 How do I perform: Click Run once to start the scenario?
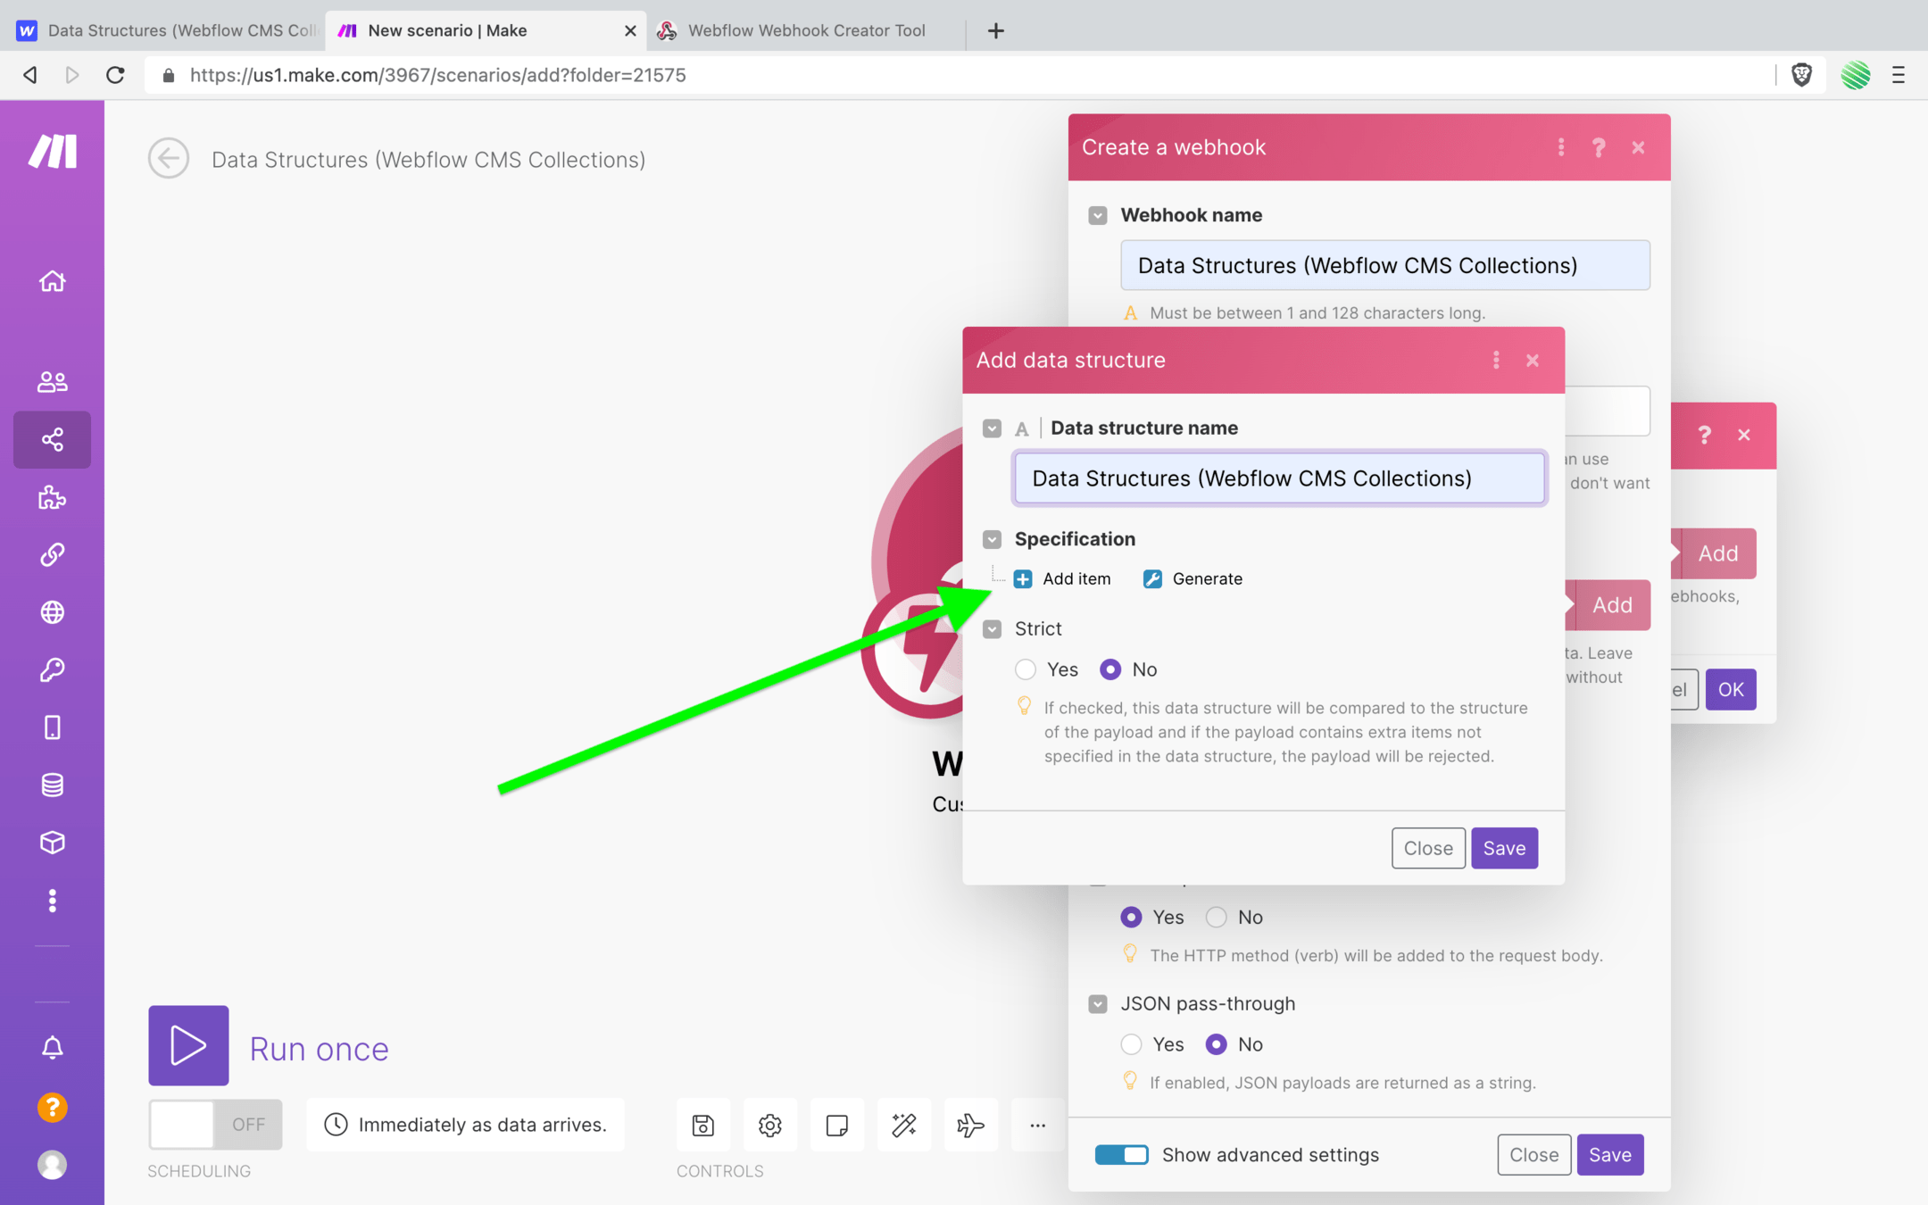pos(188,1046)
